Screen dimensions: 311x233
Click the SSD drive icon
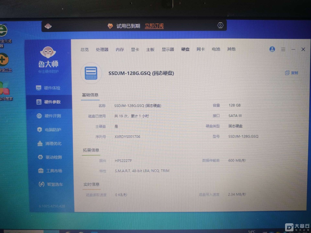pos(91,73)
